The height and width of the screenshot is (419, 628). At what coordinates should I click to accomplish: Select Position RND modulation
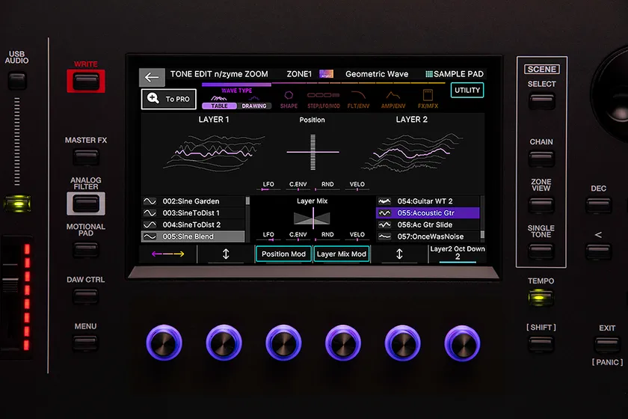pyautogui.click(x=327, y=185)
